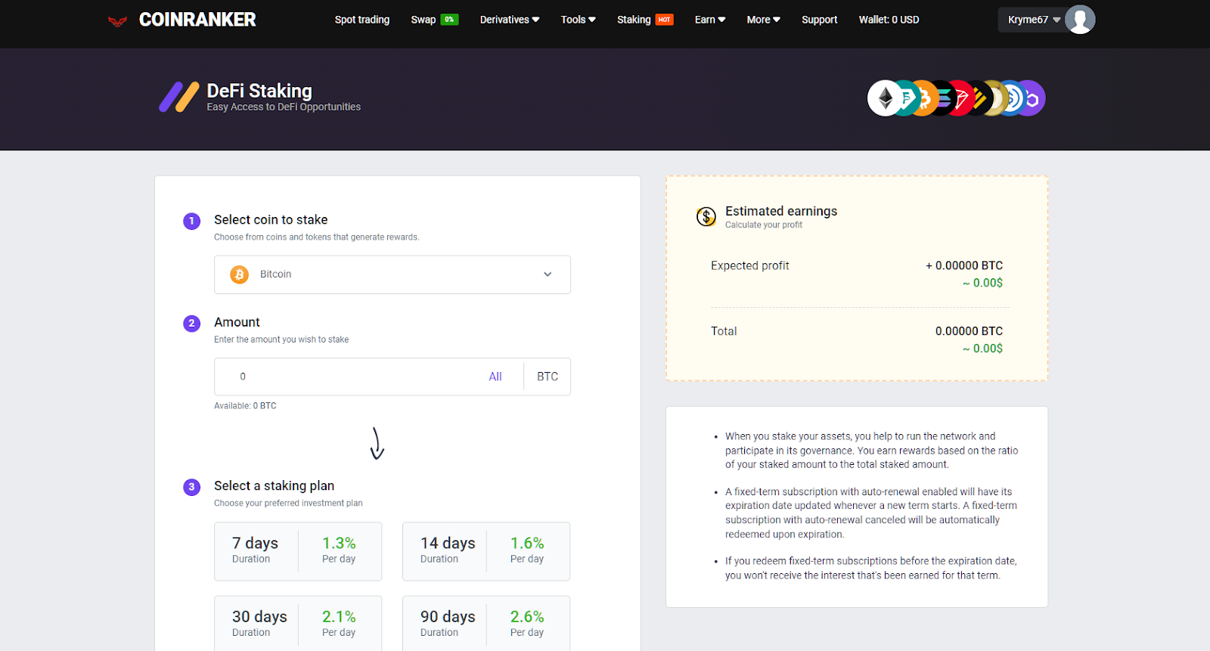Click the user profile avatar icon
The height and width of the screenshot is (651, 1210).
(x=1080, y=20)
